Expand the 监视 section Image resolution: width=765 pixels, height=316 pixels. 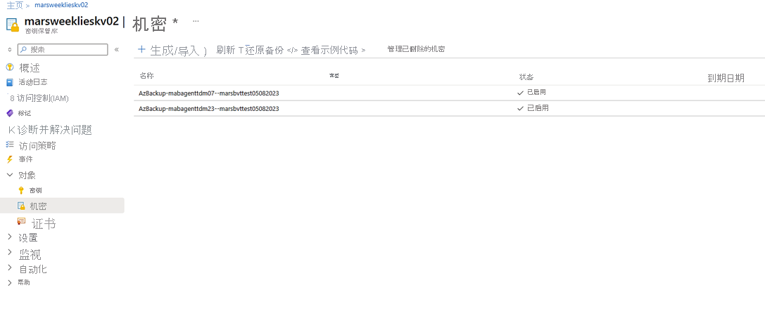click(x=10, y=253)
